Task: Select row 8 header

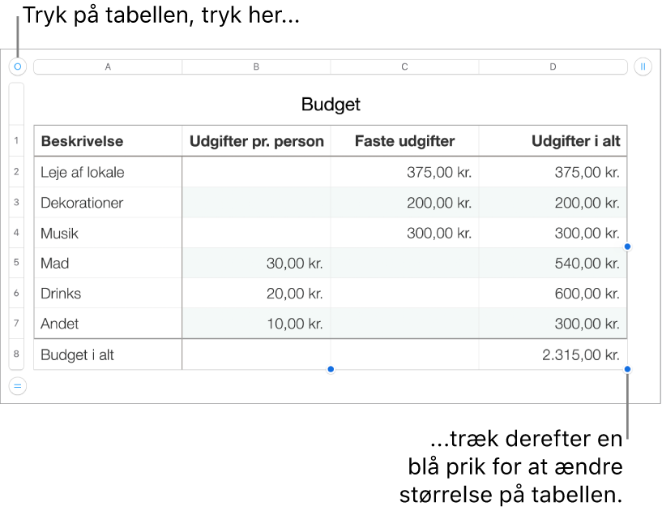Action: coord(16,354)
